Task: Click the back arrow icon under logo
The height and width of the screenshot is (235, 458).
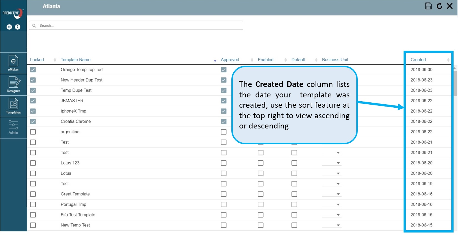Action: pos(9,27)
